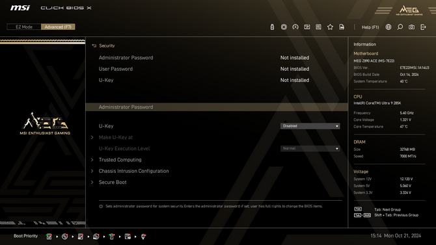The width and height of the screenshot is (436, 245).
Task: Click the System 12V voltage value
Action: (406, 179)
